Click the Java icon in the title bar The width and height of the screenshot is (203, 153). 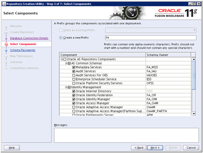4,4
